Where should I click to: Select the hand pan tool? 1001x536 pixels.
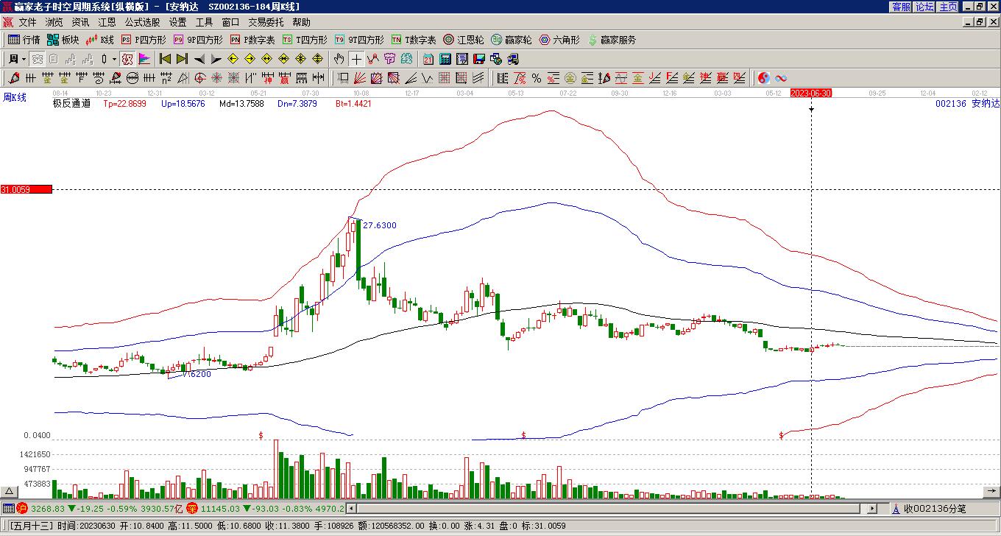click(x=339, y=59)
